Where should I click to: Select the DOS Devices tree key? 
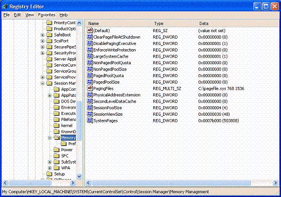(68, 101)
